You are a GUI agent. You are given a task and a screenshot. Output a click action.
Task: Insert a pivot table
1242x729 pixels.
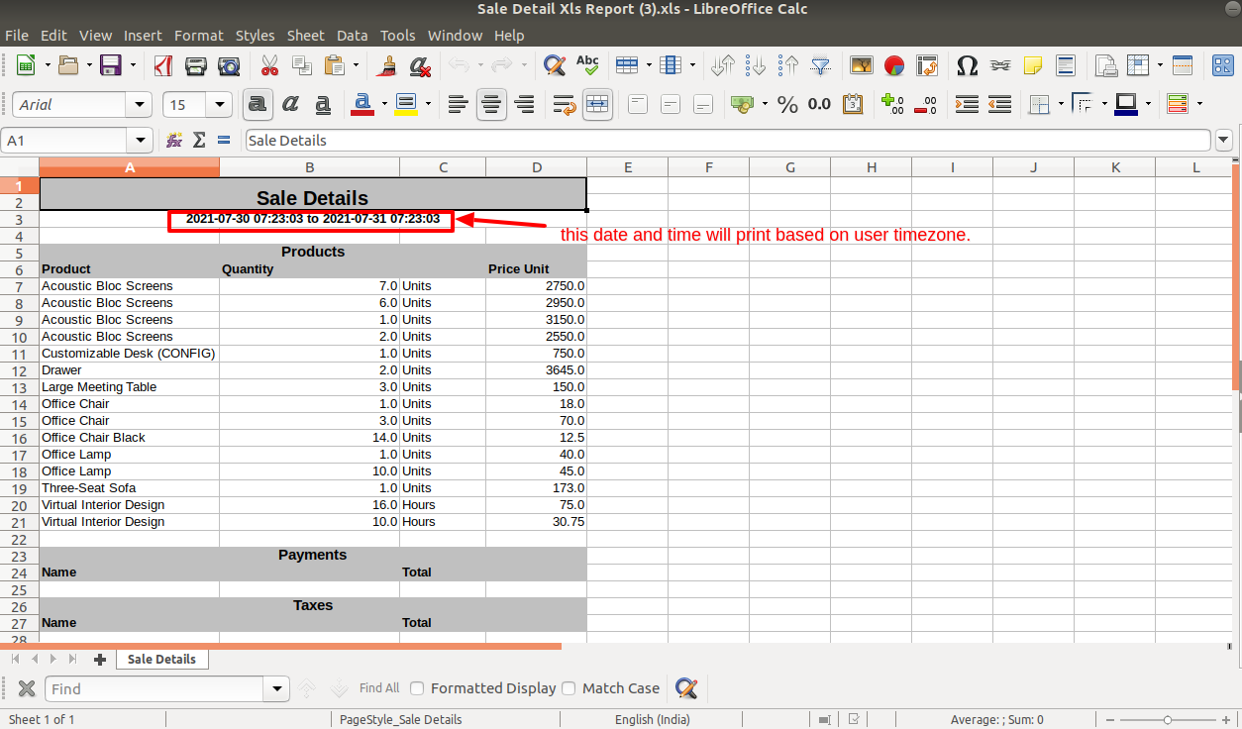point(927,66)
